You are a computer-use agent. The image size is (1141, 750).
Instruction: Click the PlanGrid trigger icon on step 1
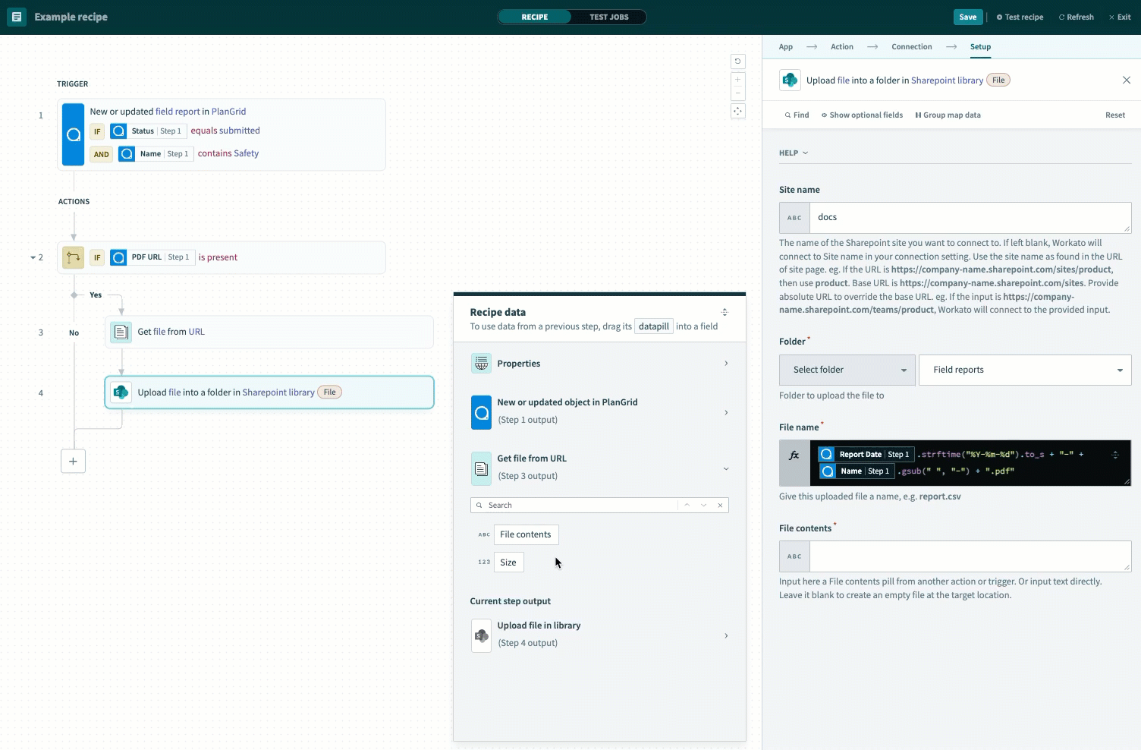pyautogui.click(x=73, y=134)
